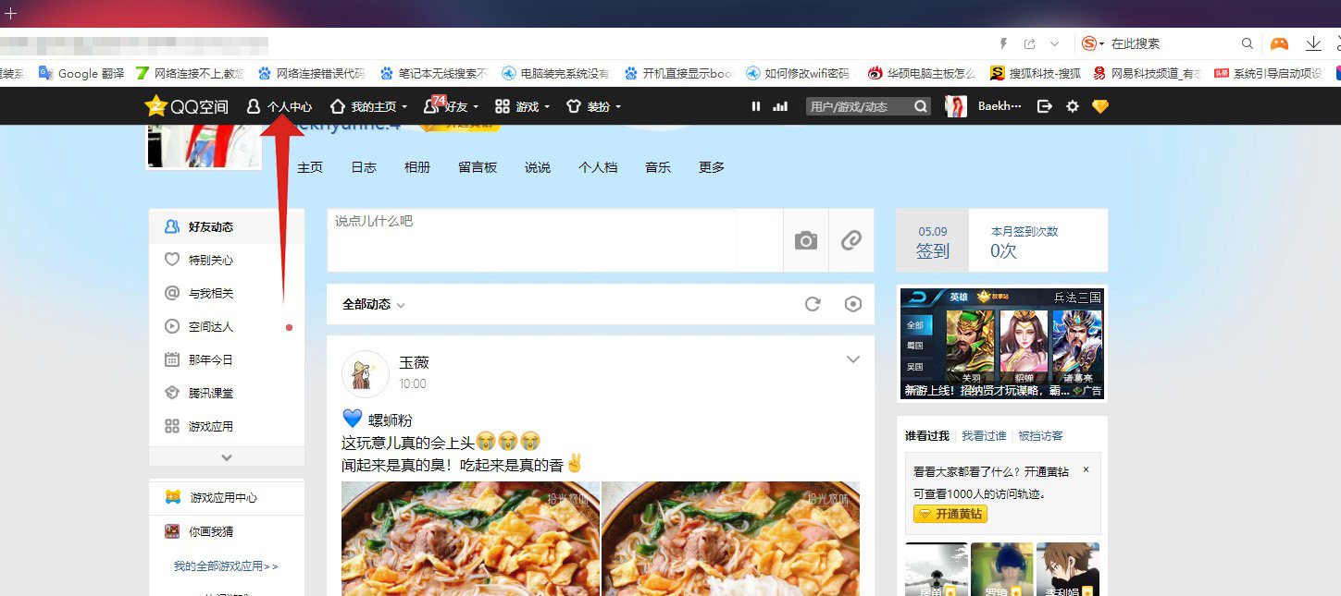Click the 我的全部游戏应用>> link
The height and width of the screenshot is (596, 1341).
tap(226, 566)
